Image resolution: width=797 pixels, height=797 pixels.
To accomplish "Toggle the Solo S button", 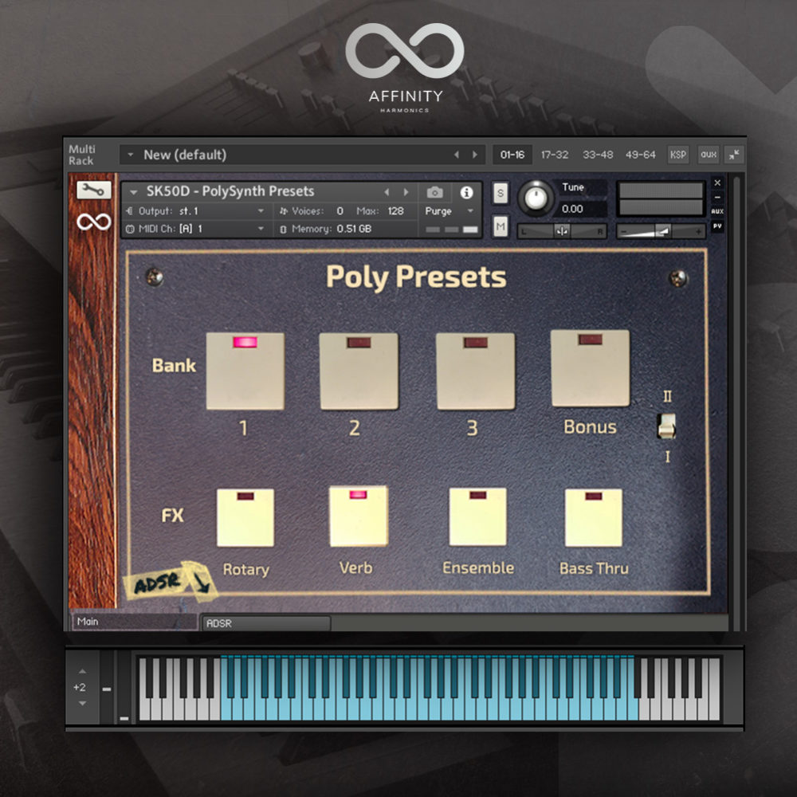I will (501, 193).
